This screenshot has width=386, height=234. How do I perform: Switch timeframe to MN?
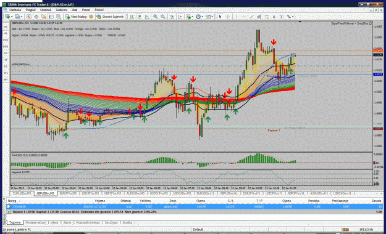click(6, 79)
